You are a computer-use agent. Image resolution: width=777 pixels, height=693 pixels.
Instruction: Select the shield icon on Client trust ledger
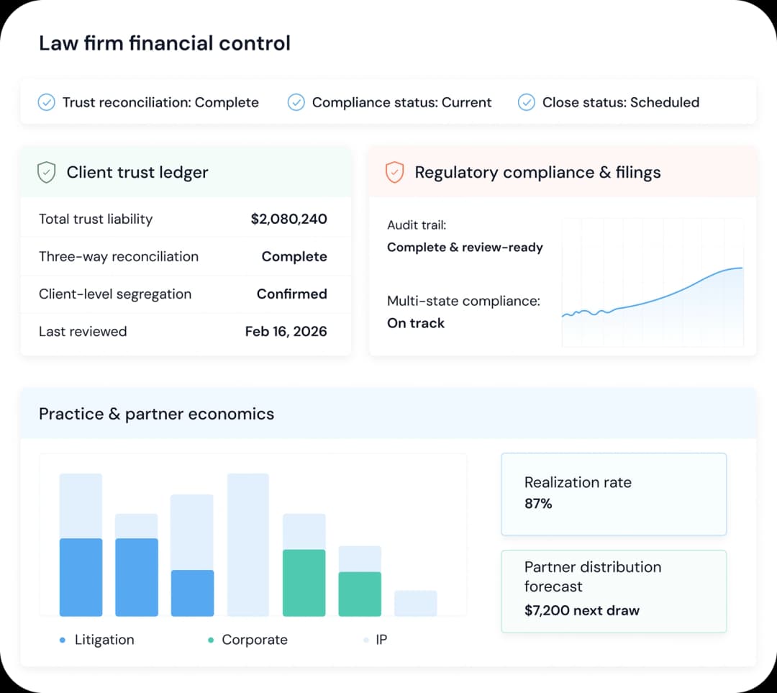click(x=45, y=172)
